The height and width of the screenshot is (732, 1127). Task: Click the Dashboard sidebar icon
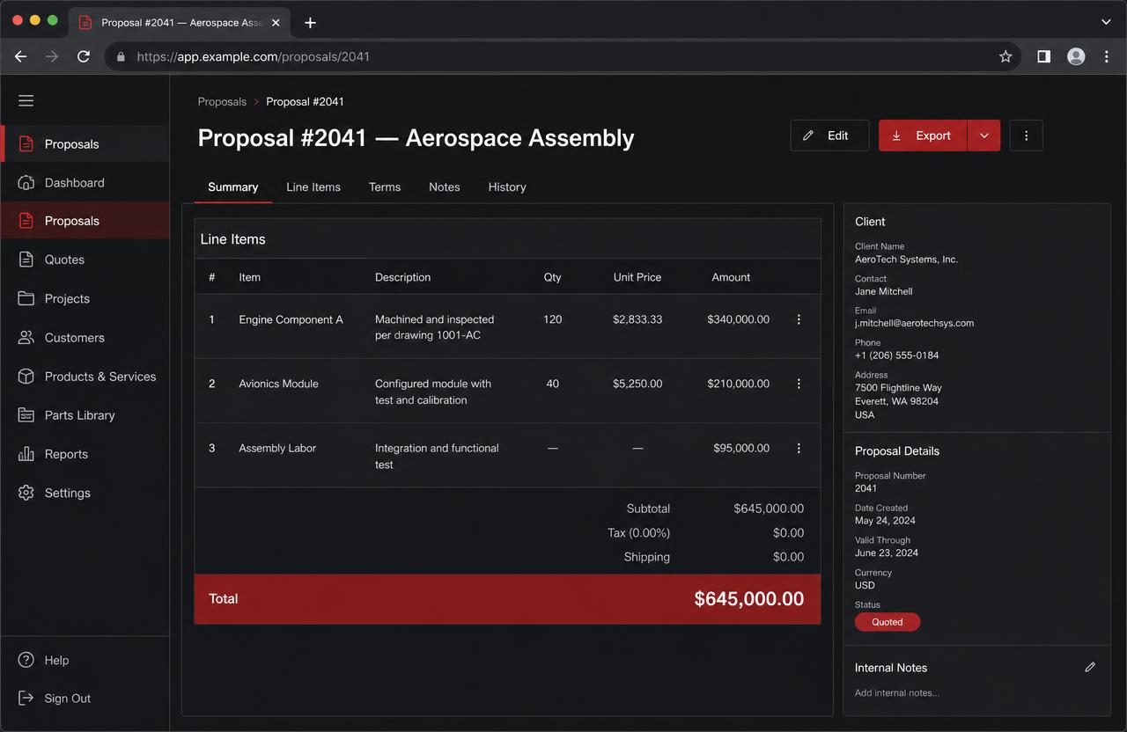26,182
